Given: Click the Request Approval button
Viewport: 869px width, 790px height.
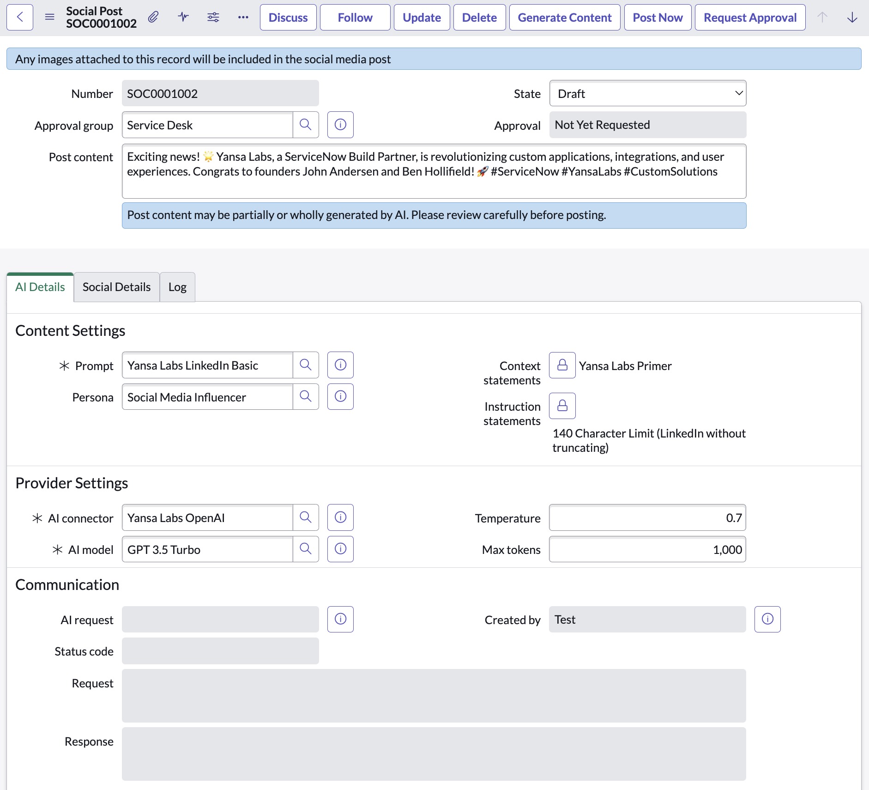Looking at the screenshot, I should (750, 18).
